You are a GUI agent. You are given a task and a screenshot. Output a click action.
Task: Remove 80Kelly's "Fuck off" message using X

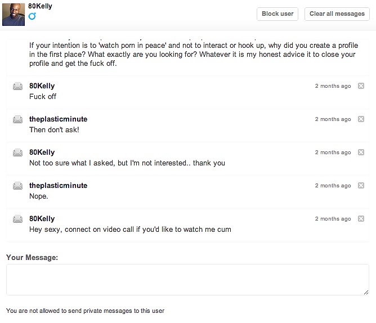tap(361, 86)
